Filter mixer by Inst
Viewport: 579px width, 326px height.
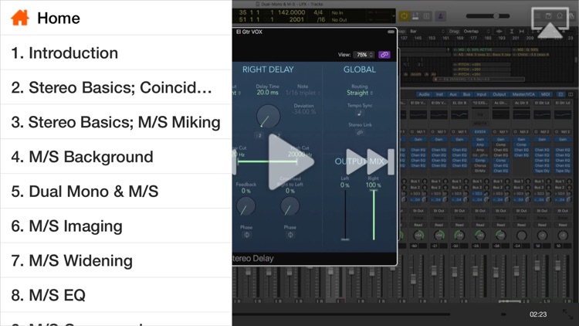click(439, 94)
